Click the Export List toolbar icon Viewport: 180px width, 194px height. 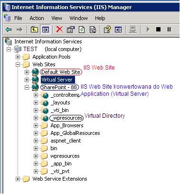point(93,30)
